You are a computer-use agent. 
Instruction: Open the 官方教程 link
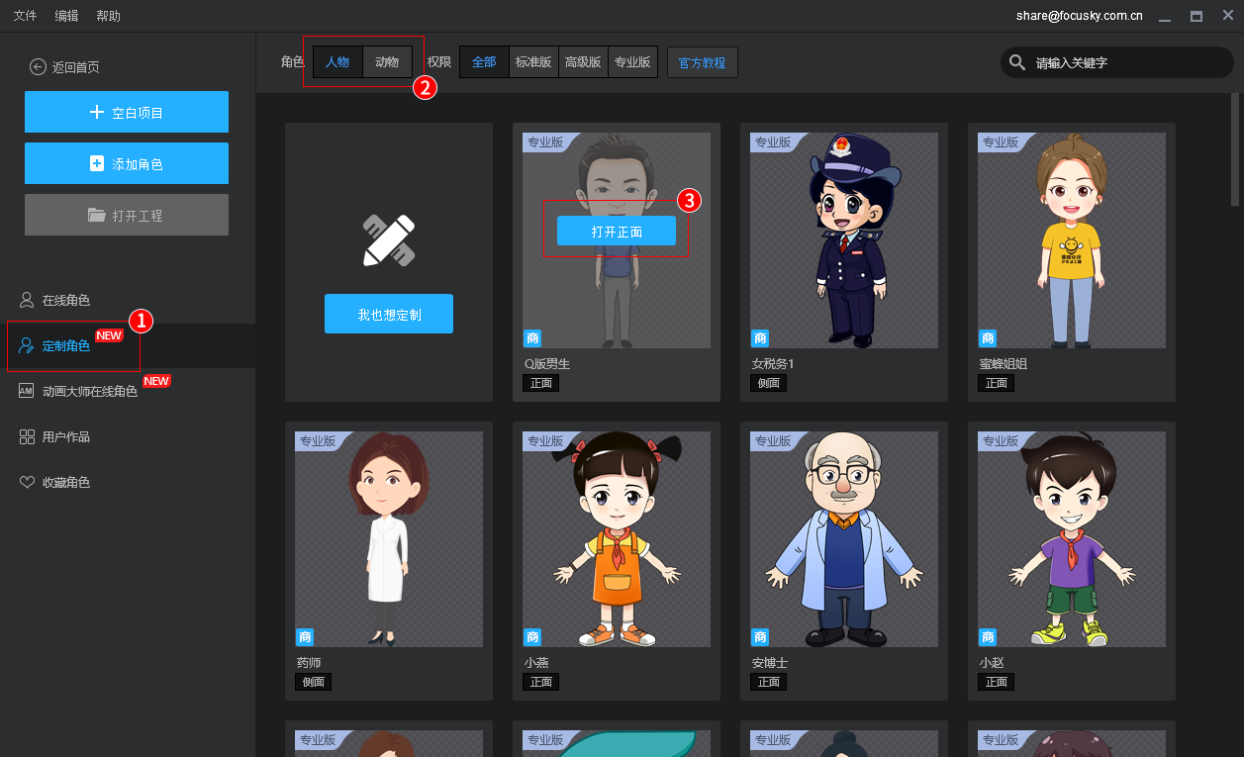[x=702, y=62]
